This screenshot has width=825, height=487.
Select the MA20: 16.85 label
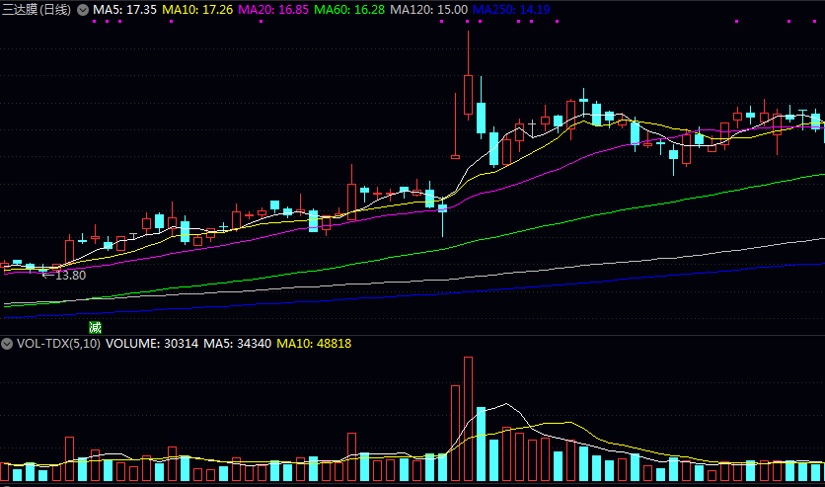pyautogui.click(x=273, y=10)
